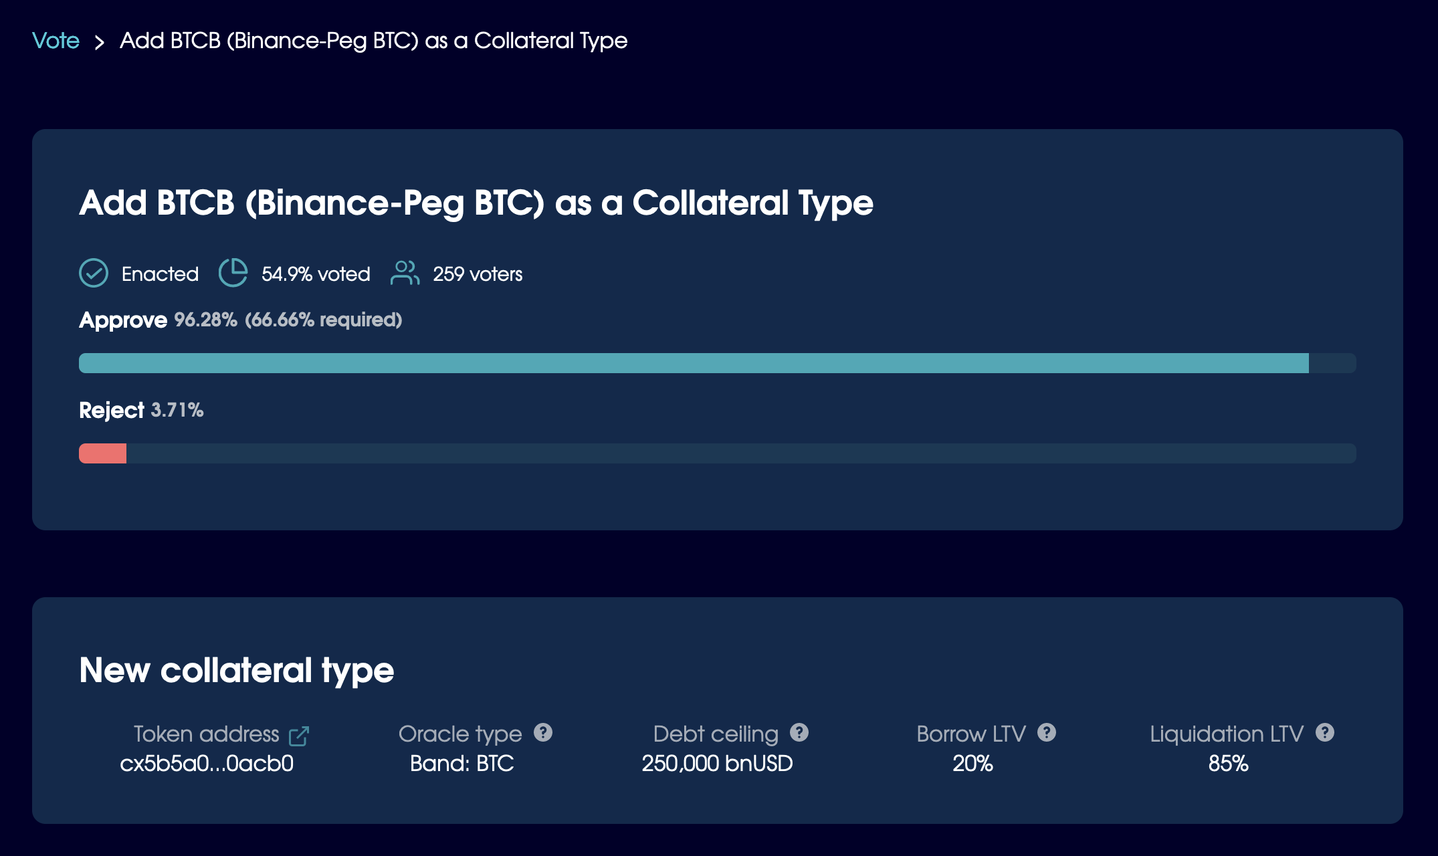Screen dimensions: 1438x856
Task: Click the Band: BTC oracle value
Action: pos(461,763)
